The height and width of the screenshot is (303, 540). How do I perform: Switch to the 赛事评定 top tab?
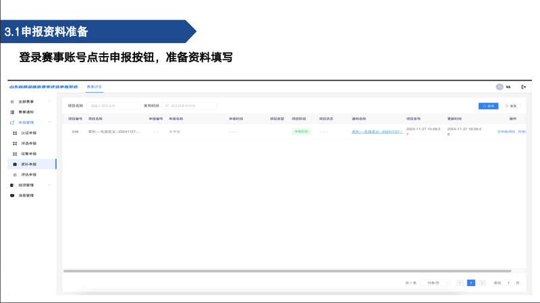(94, 87)
